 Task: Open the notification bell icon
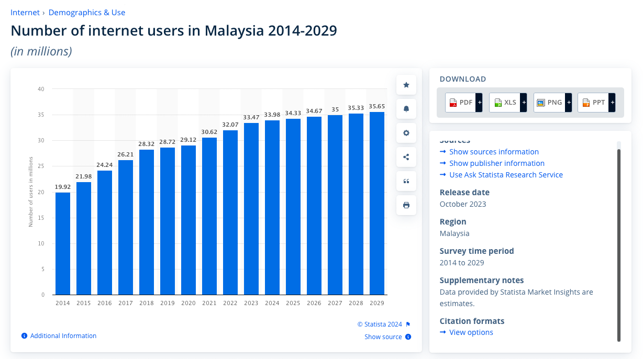406,108
